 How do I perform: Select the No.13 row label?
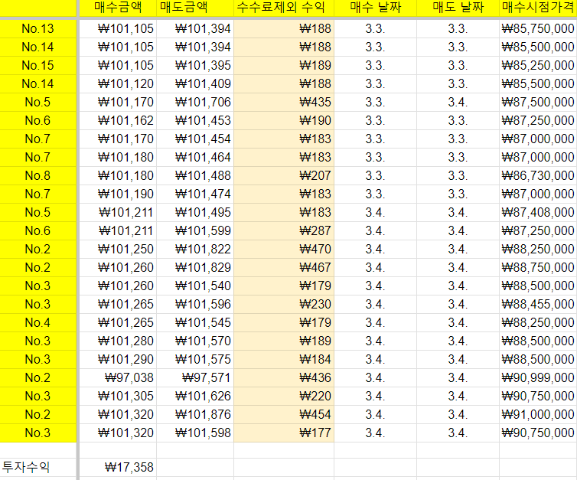point(38,29)
